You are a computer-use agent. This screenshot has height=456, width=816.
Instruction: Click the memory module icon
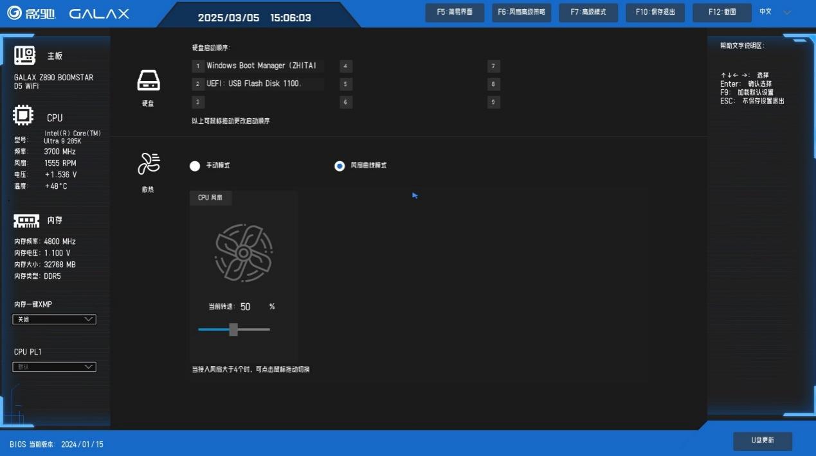click(x=26, y=221)
